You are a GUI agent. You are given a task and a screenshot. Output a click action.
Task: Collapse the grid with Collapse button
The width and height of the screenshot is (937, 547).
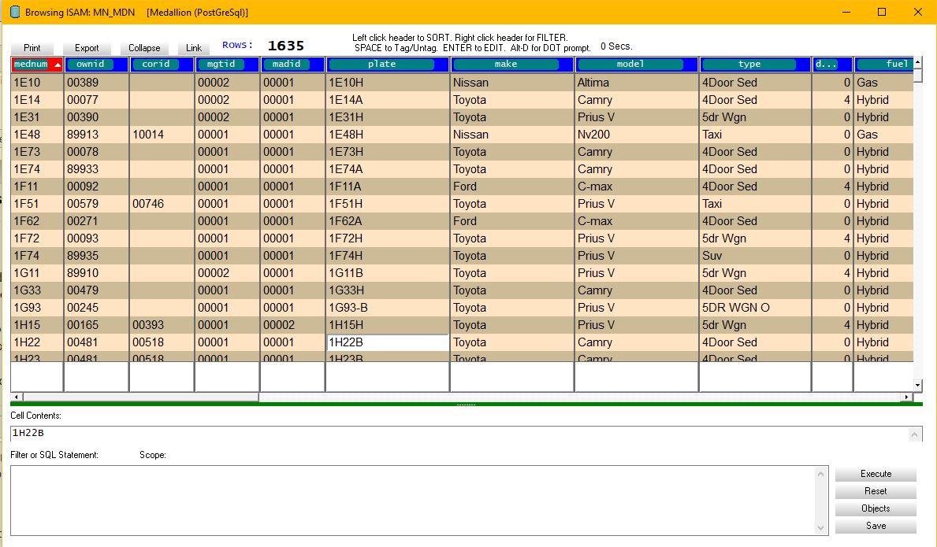coord(144,48)
